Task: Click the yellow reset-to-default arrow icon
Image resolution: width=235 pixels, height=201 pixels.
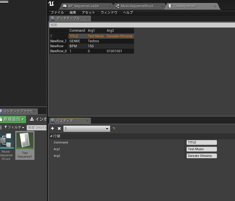Action: tap(114, 128)
